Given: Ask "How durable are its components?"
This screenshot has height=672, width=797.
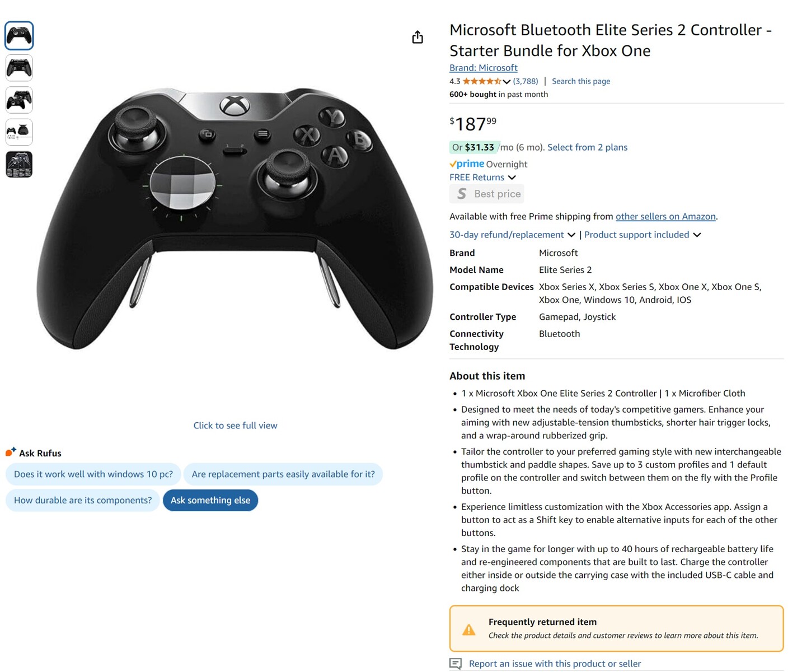Looking at the screenshot, I should point(83,501).
